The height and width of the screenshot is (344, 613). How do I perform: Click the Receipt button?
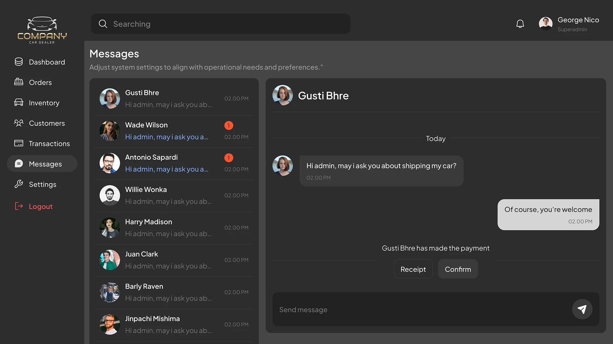pos(413,269)
